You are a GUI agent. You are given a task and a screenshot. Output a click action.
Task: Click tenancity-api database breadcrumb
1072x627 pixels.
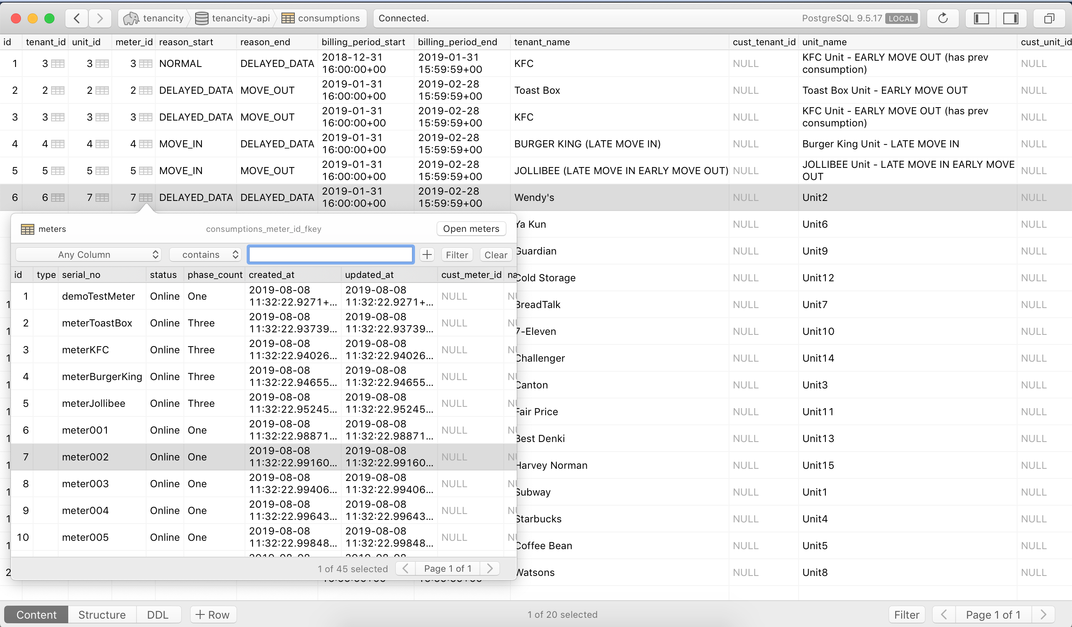[x=233, y=18]
